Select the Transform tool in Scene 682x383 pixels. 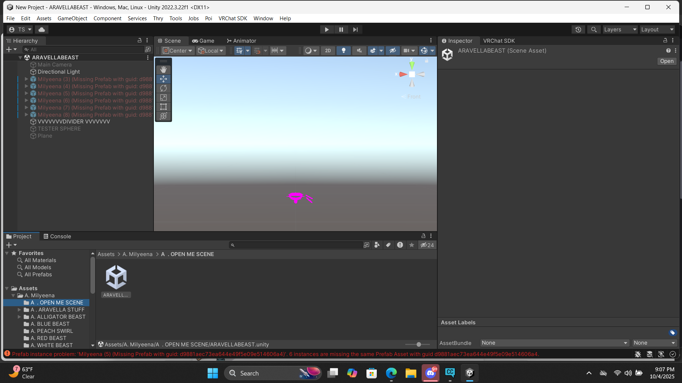click(x=163, y=116)
